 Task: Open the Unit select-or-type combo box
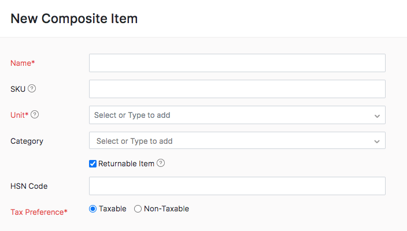(x=237, y=115)
